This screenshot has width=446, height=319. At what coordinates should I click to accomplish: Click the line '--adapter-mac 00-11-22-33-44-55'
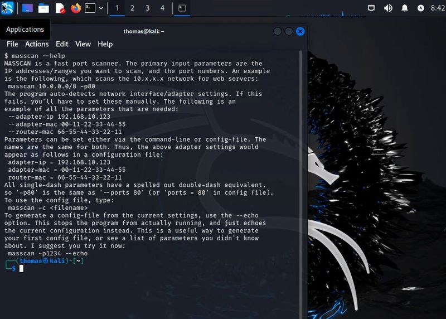click(x=67, y=124)
